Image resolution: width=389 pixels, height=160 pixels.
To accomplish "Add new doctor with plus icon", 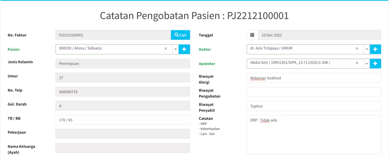I will [375, 49].
